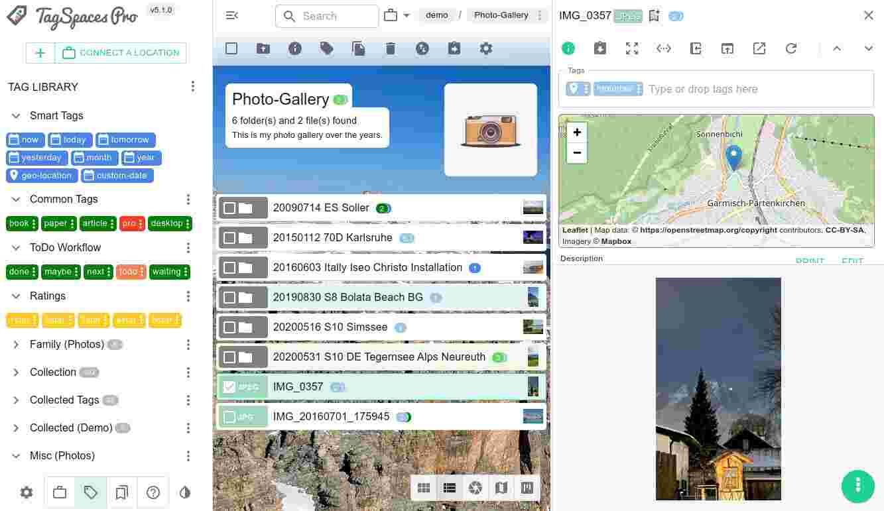Expand the Family (Photos) group
The height and width of the screenshot is (511, 884).
16,345
